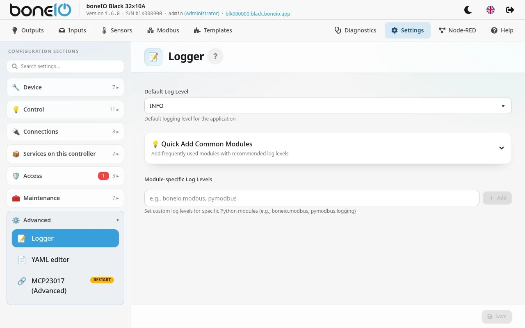Viewport: 525px width, 328px height.
Task: Click the admin (Administrator) label
Action: click(194, 14)
